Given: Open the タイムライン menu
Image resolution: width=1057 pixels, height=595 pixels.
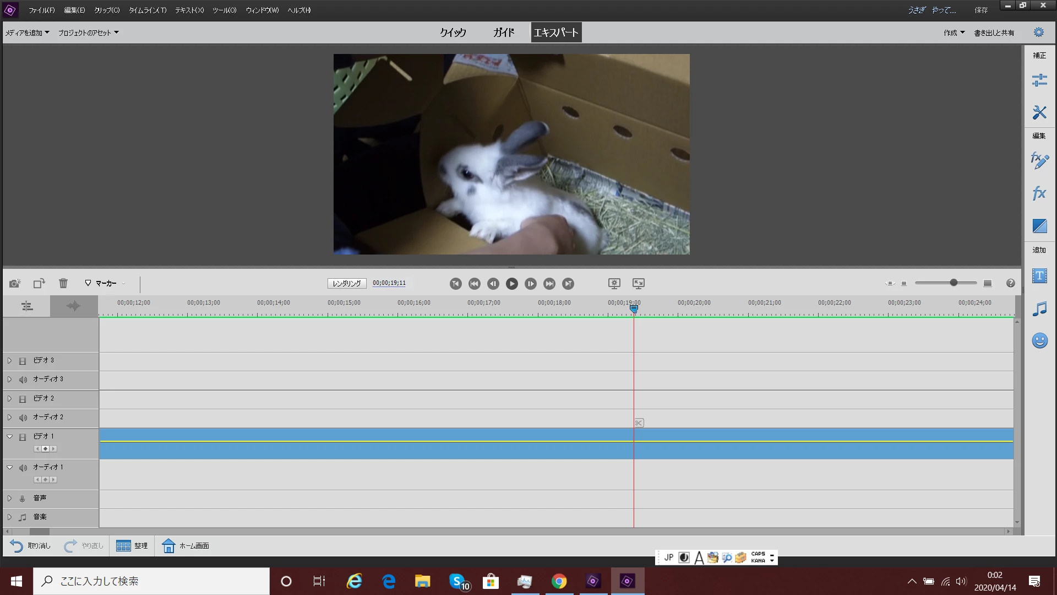Looking at the screenshot, I should [x=147, y=10].
